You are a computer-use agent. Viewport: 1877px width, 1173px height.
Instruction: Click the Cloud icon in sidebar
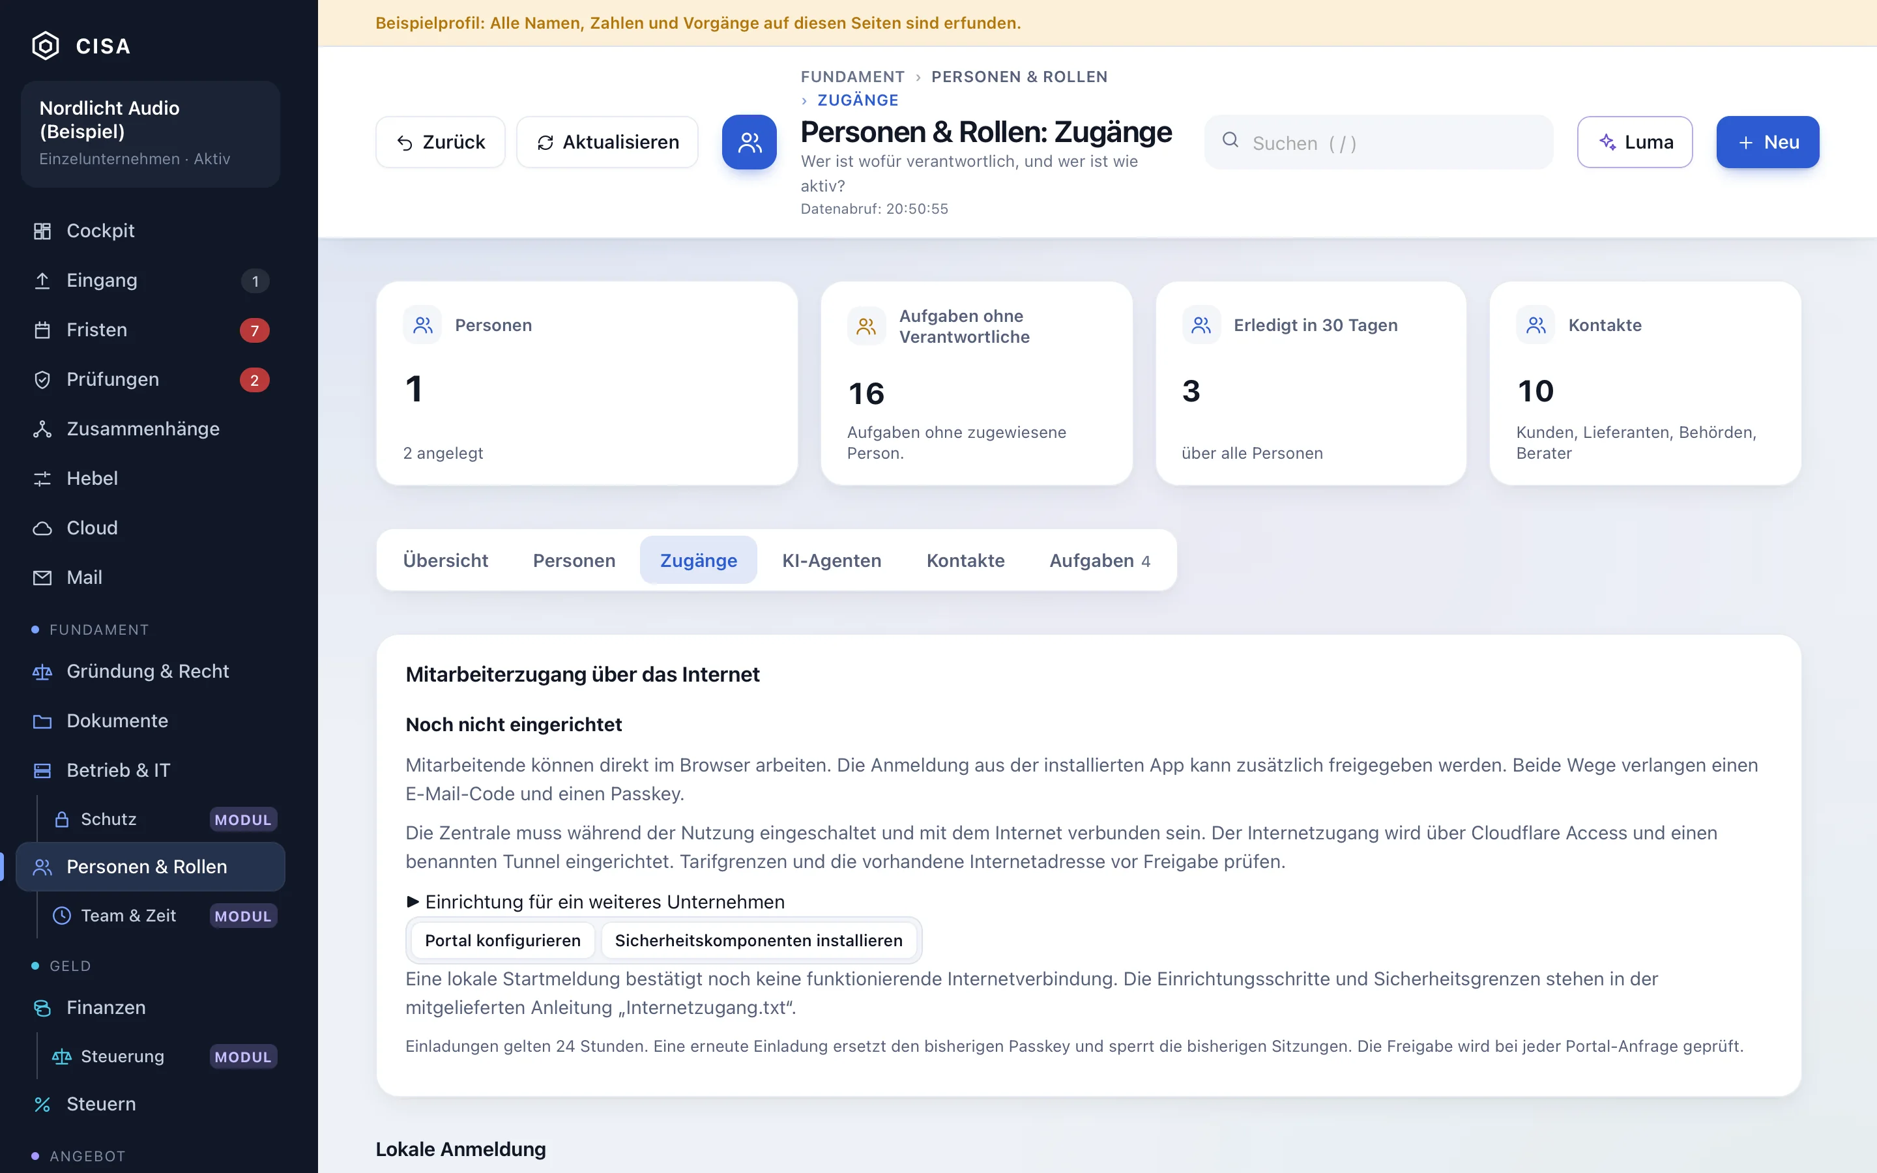click(42, 529)
